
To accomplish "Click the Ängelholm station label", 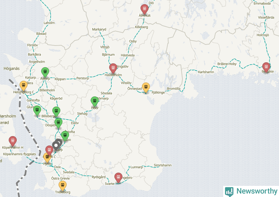I will click(x=37, y=62).
